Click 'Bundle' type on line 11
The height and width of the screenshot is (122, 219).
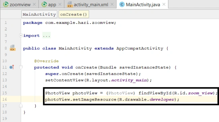click(108, 68)
